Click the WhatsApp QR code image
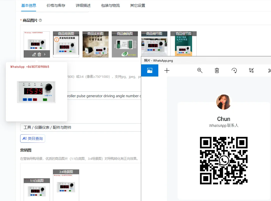 224,161
